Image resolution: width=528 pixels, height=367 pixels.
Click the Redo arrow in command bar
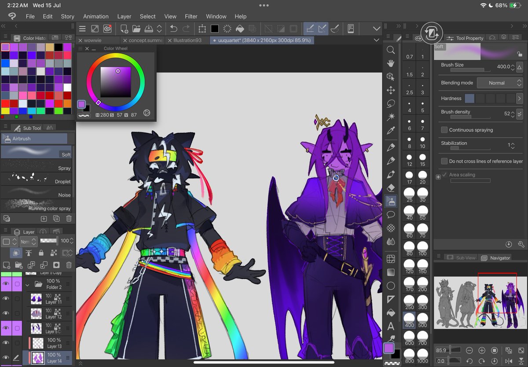pos(186,29)
